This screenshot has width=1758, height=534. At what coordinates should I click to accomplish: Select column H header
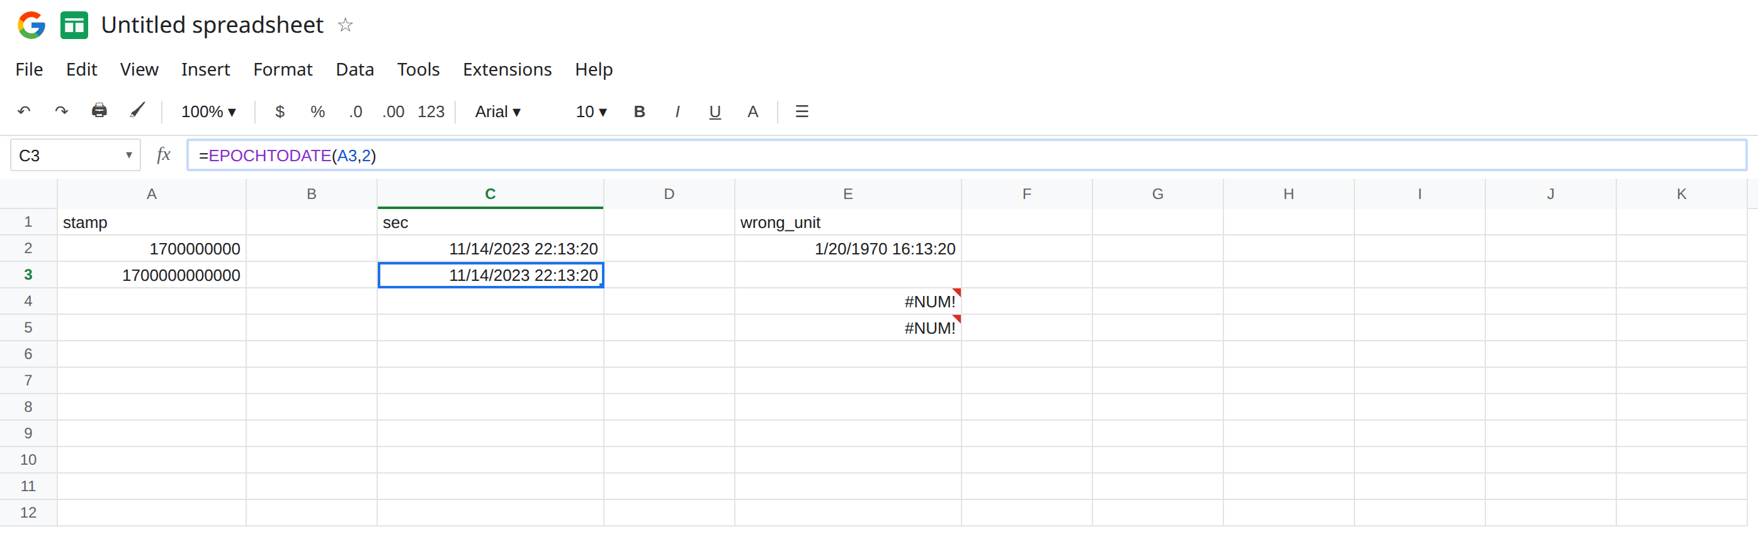pos(1288,194)
